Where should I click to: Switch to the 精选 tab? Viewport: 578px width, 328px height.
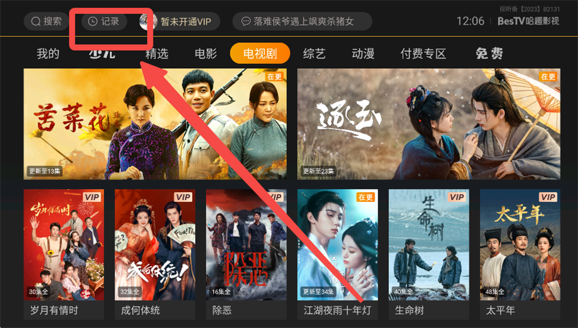(x=157, y=54)
